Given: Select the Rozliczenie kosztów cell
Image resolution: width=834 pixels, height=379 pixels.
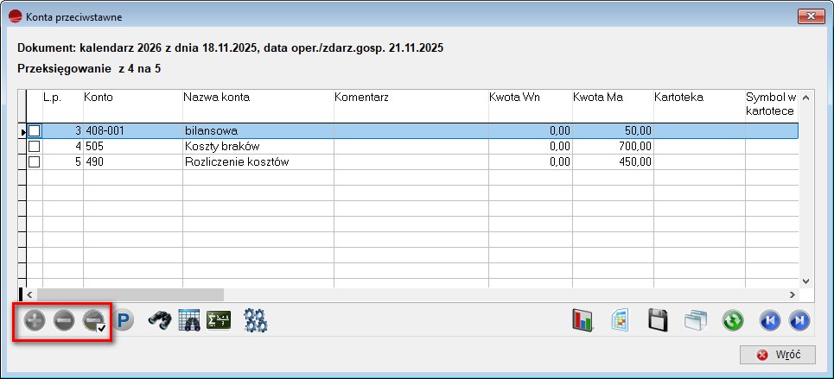Looking at the screenshot, I should pyautogui.click(x=256, y=161).
